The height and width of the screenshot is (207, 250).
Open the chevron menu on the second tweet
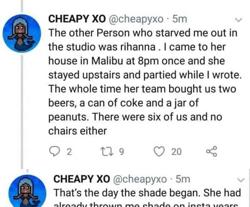point(240,179)
